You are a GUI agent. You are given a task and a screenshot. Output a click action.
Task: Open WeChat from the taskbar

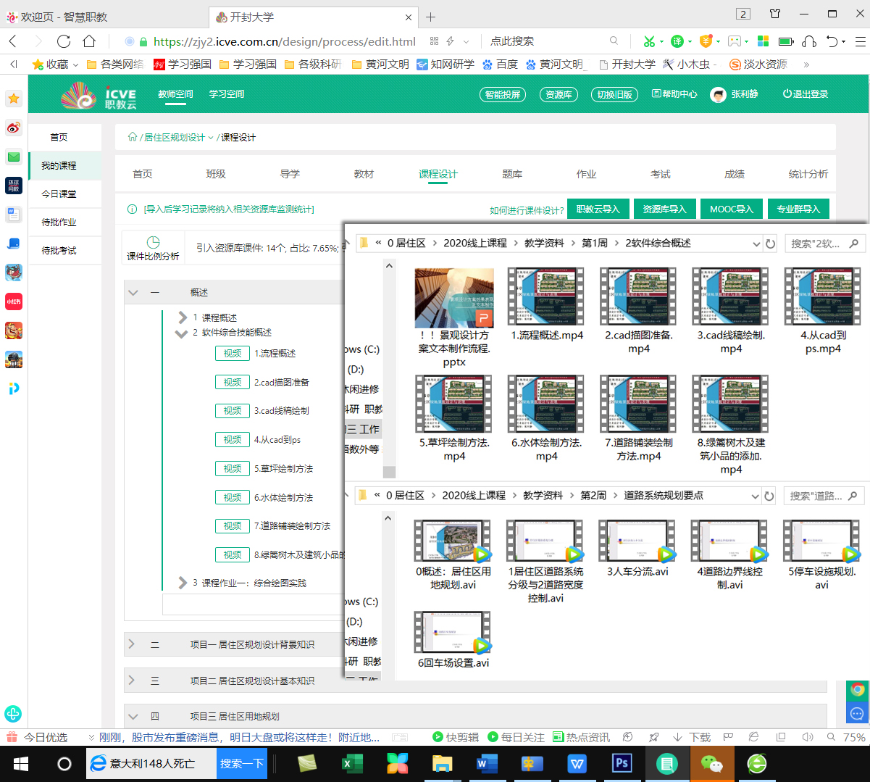point(711,763)
